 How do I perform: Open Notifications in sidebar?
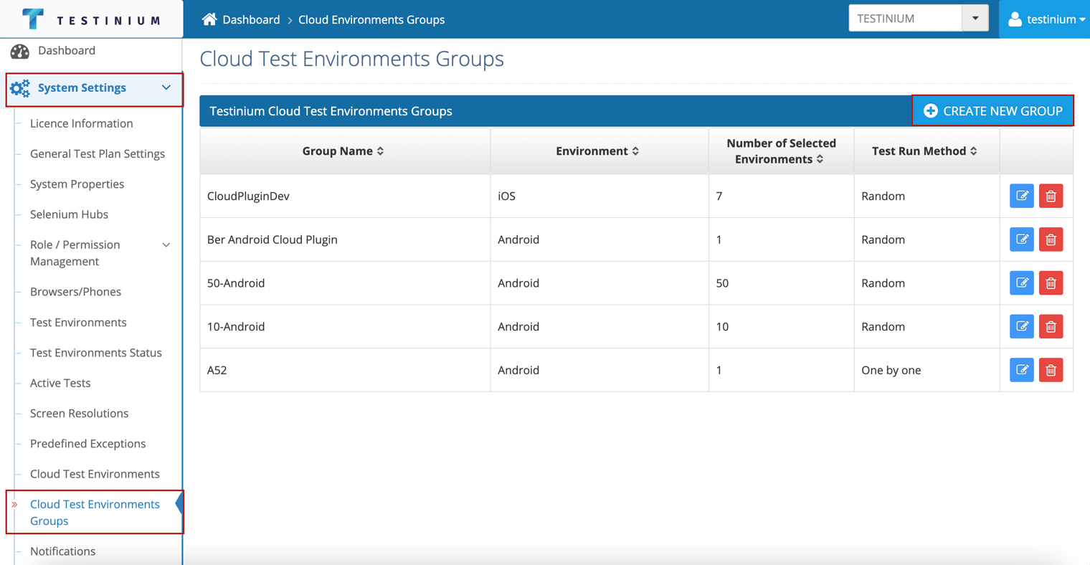tap(62, 551)
